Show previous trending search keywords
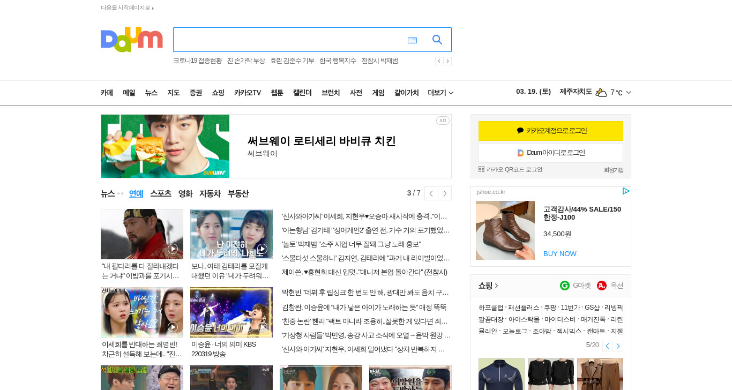 pyautogui.click(x=439, y=61)
